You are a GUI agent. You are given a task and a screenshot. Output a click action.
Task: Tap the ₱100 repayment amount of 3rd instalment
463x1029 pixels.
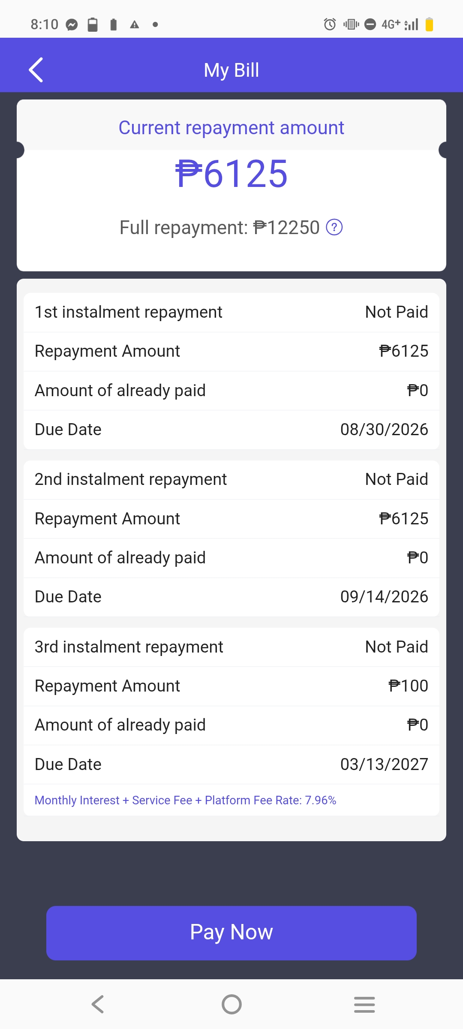[x=408, y=686]
